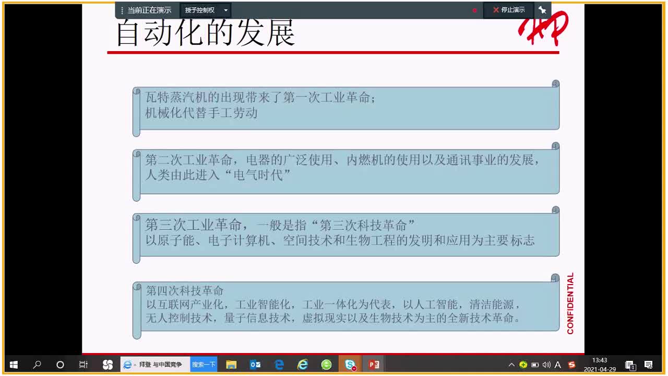Switch input language via the 'A' tray indicator
The width and height of the screenshot is (668, 376).
coord(558,365)
